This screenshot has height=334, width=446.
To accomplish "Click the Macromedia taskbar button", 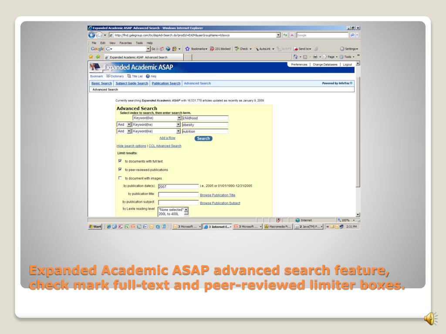I will pos(278,227).
